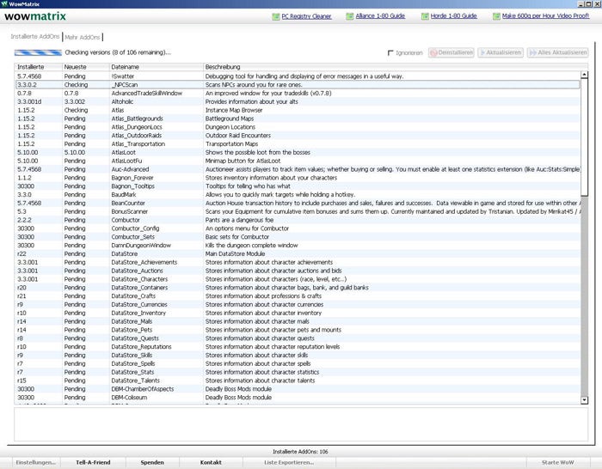Screen dimensions: 602x469
Task: Select the BaudMark row
Action: [x=298, y=194]
